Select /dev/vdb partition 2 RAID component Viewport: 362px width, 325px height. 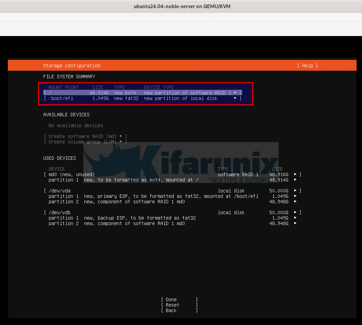pyautogui.click(x=172, y=223)
